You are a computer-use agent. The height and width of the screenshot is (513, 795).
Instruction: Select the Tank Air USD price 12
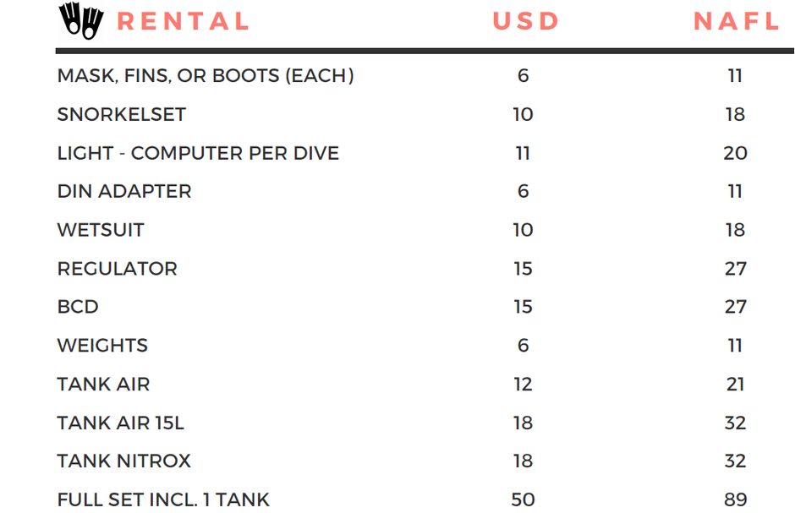(x=523, y=384)
